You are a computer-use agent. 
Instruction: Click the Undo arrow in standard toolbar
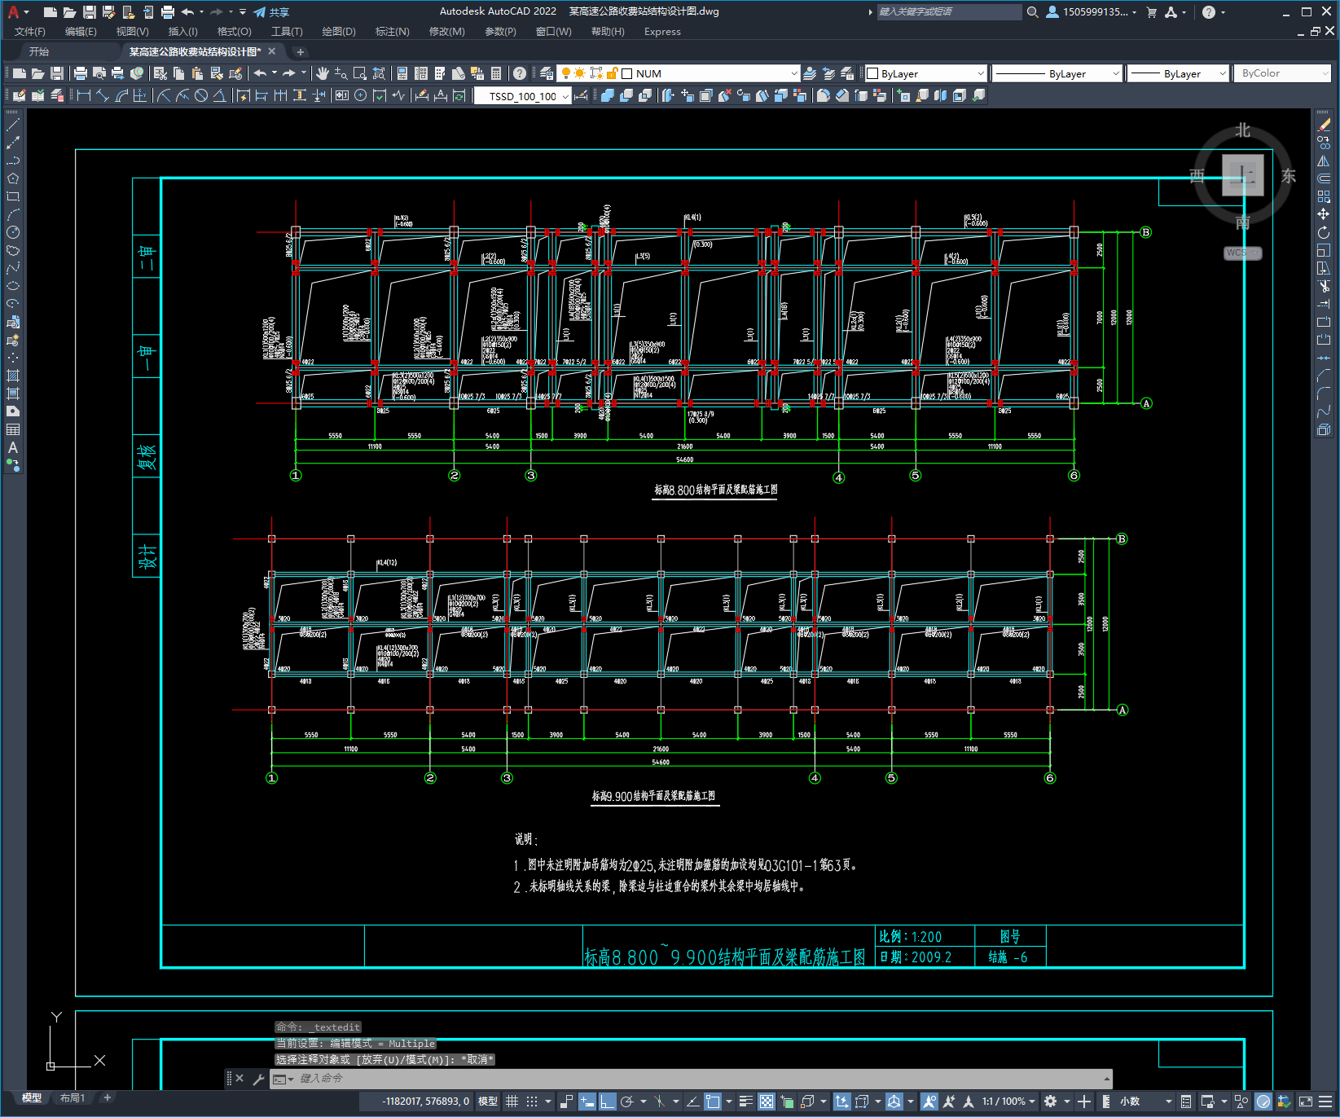[x=260, y=73]
